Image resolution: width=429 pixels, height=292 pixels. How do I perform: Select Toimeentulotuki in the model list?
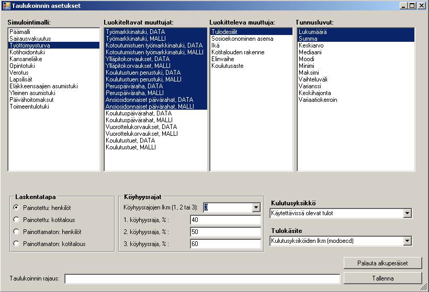coord(54,107)
